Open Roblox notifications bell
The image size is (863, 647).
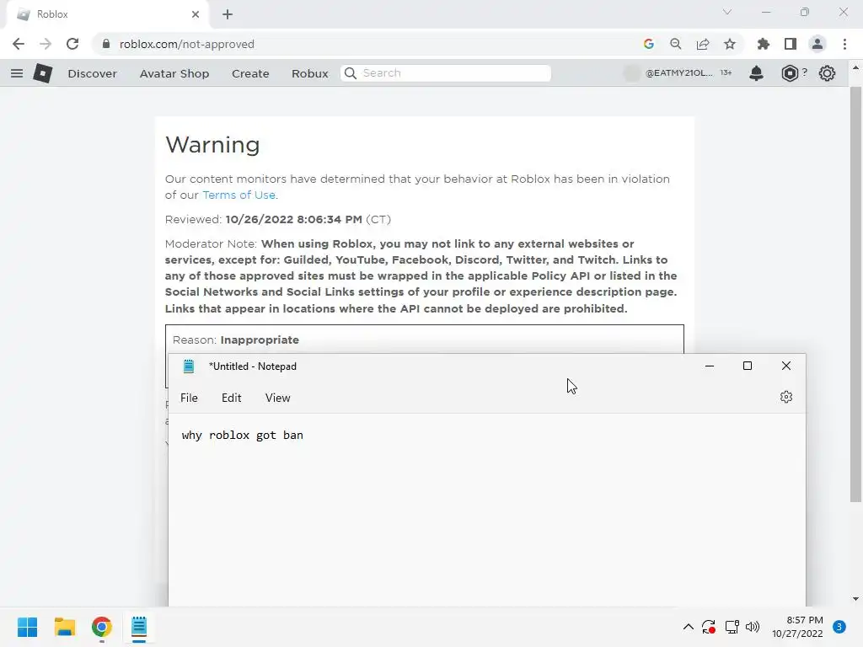click(756, 73)
